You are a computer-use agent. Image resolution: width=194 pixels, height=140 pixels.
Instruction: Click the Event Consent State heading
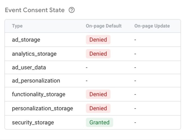[x=35, y=10]
